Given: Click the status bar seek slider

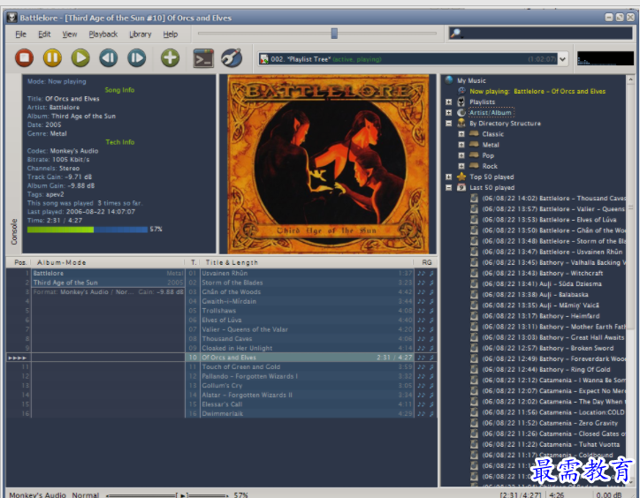Looking at the screenshot, I should 167,495.
